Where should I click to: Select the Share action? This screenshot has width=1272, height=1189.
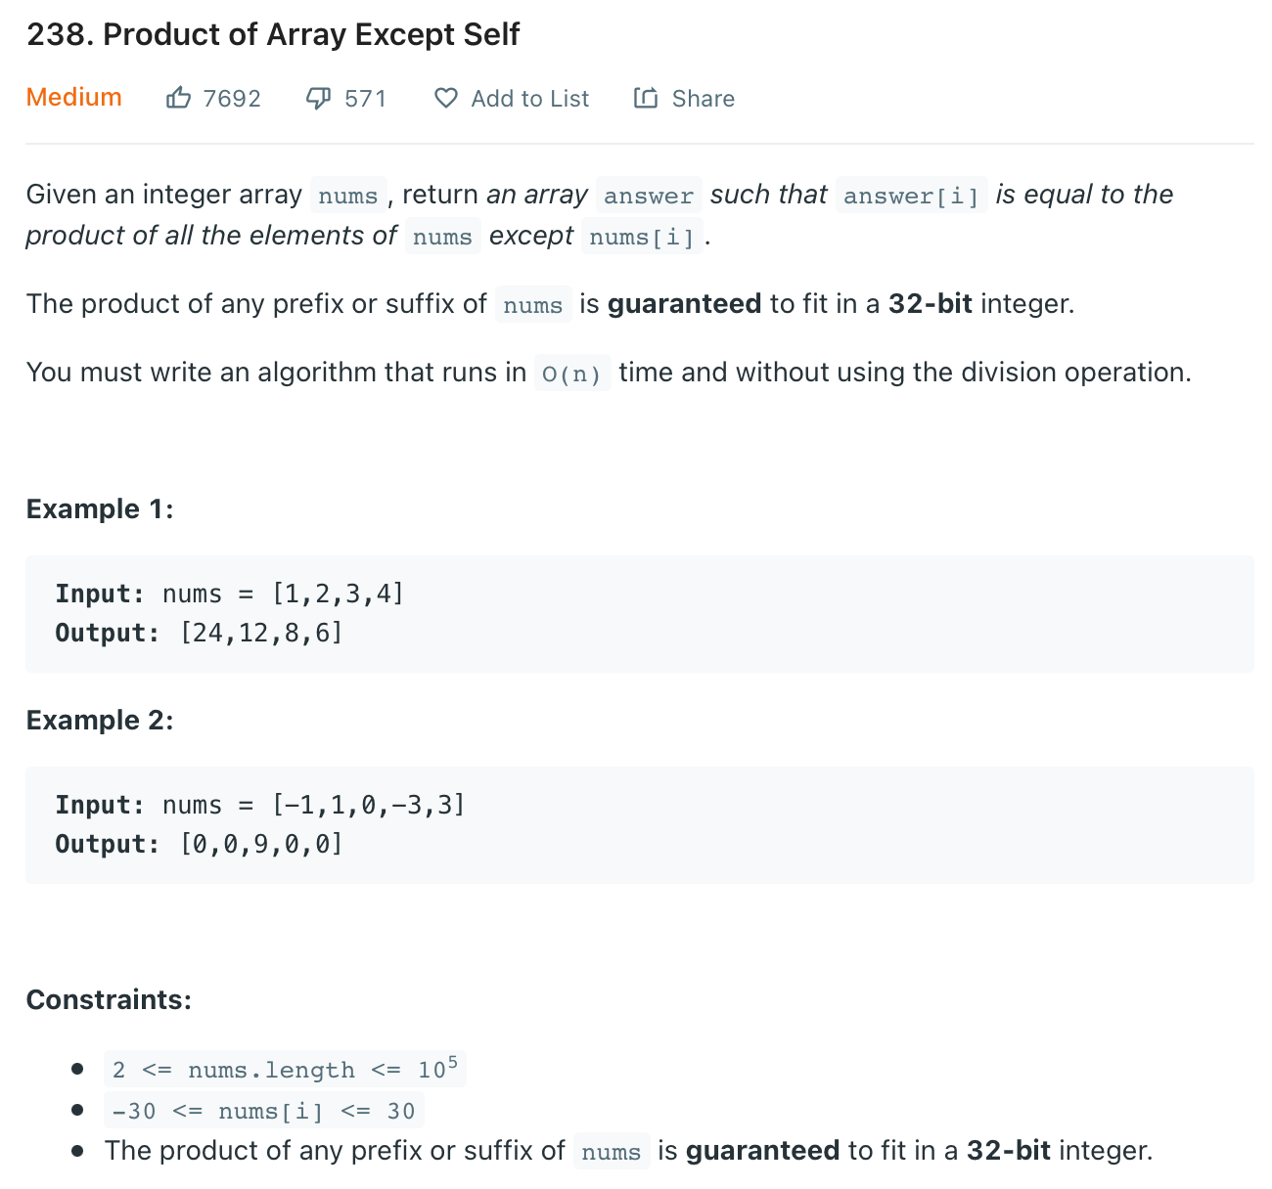pos(684,98)
